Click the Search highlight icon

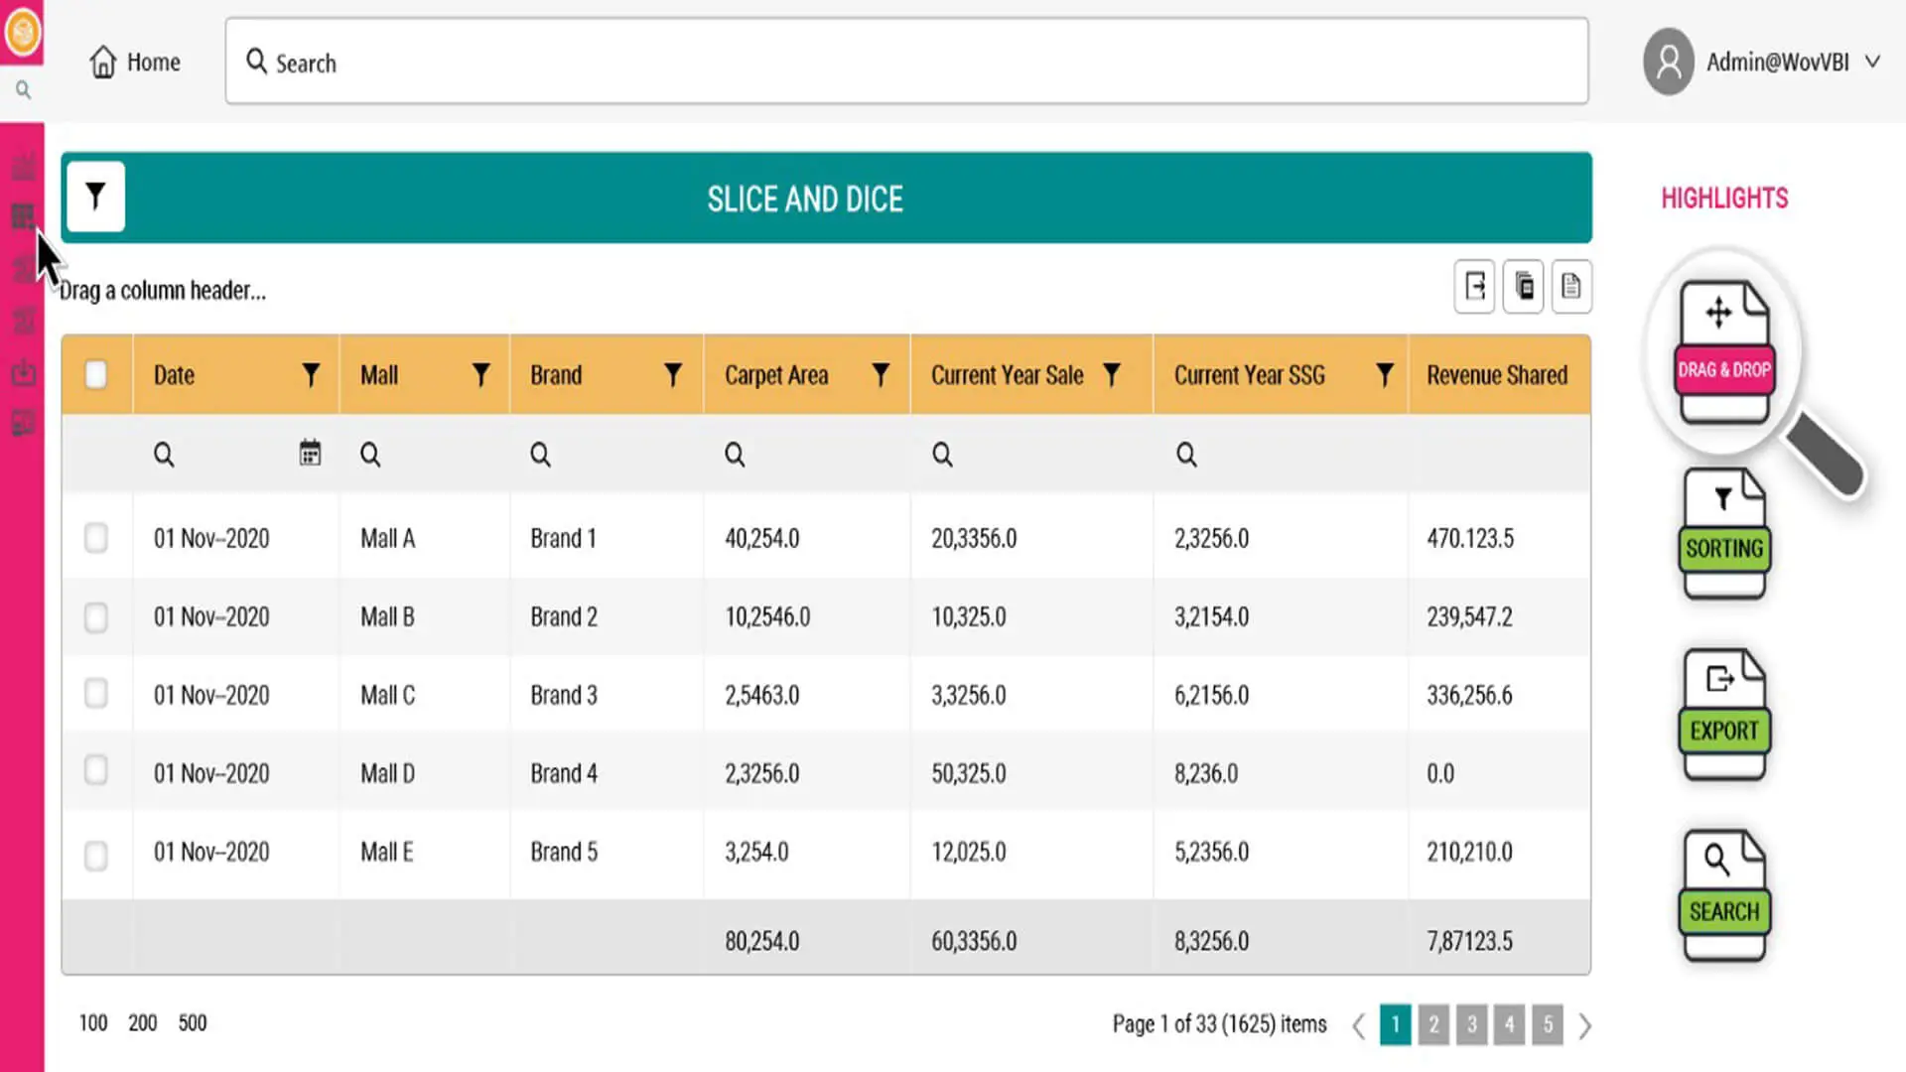[x=1724, y=895]
